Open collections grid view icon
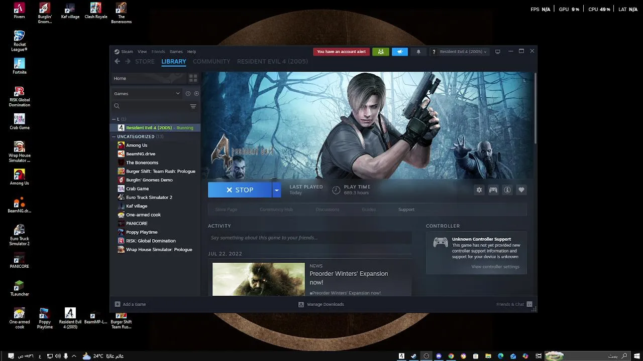643x361 pixels. point(193,78)
